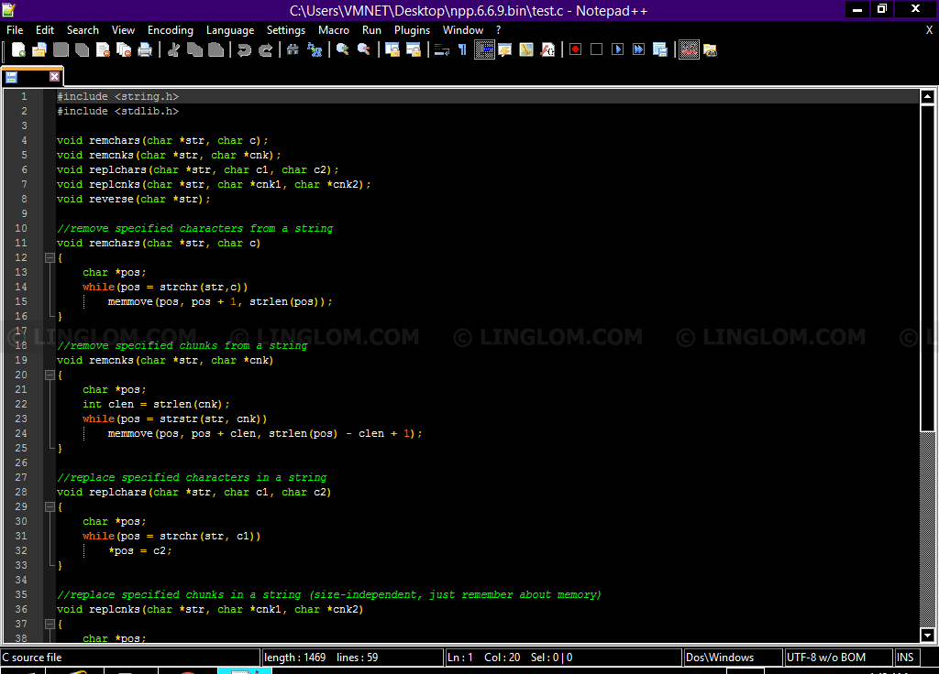
Task: Click line number 10 in the margin
Action: [21, 228]
